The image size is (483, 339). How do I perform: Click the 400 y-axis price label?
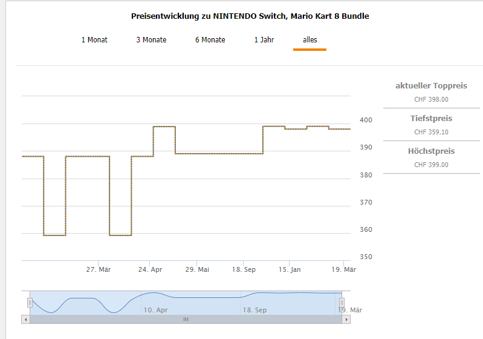pyautogui.click(x=365, y=120)
